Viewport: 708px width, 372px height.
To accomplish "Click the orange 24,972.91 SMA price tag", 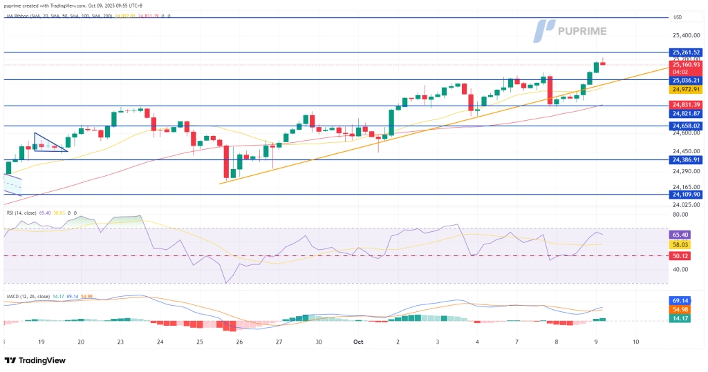I will pos(686,89).
